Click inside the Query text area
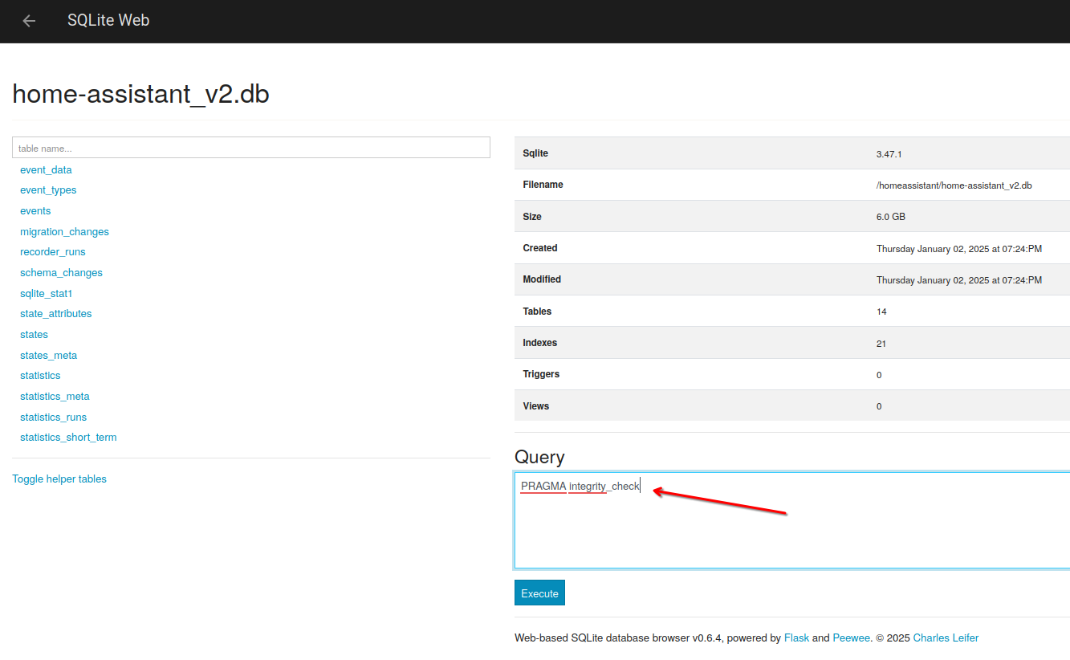 point(791,520)
